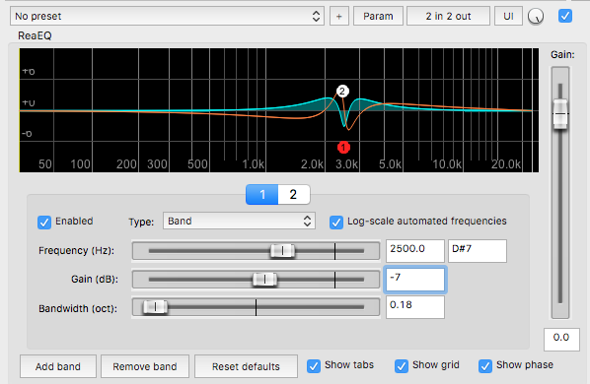The width and height of the screenshot is (590, 384).
Task: Click Reset defaults button
Action: pyautogui.click(x=246, y=366)
